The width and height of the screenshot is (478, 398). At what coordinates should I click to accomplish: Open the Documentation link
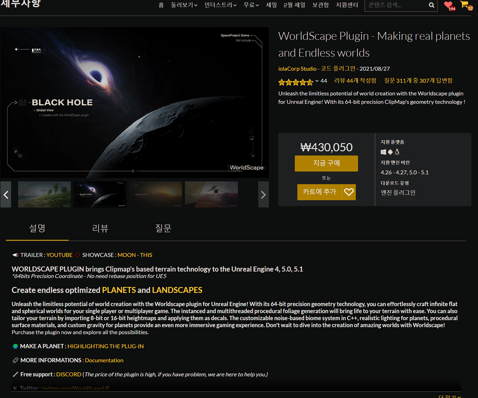(x=104, y=361)
